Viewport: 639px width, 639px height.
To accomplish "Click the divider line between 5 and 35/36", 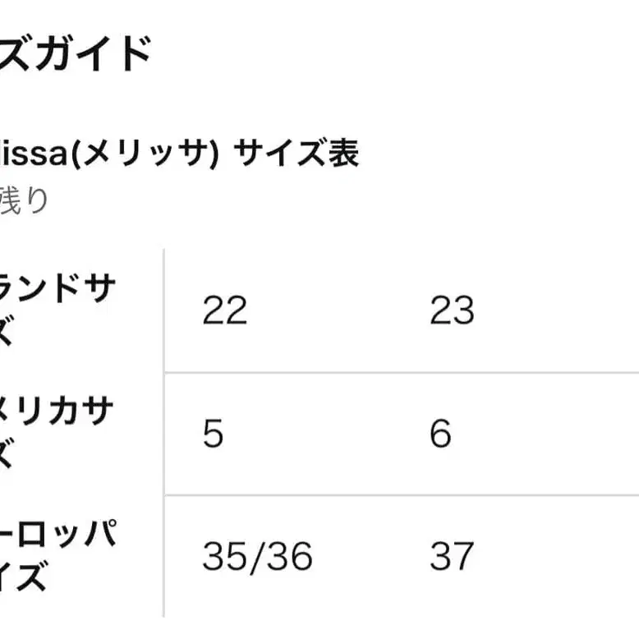I will pos(287,495).
